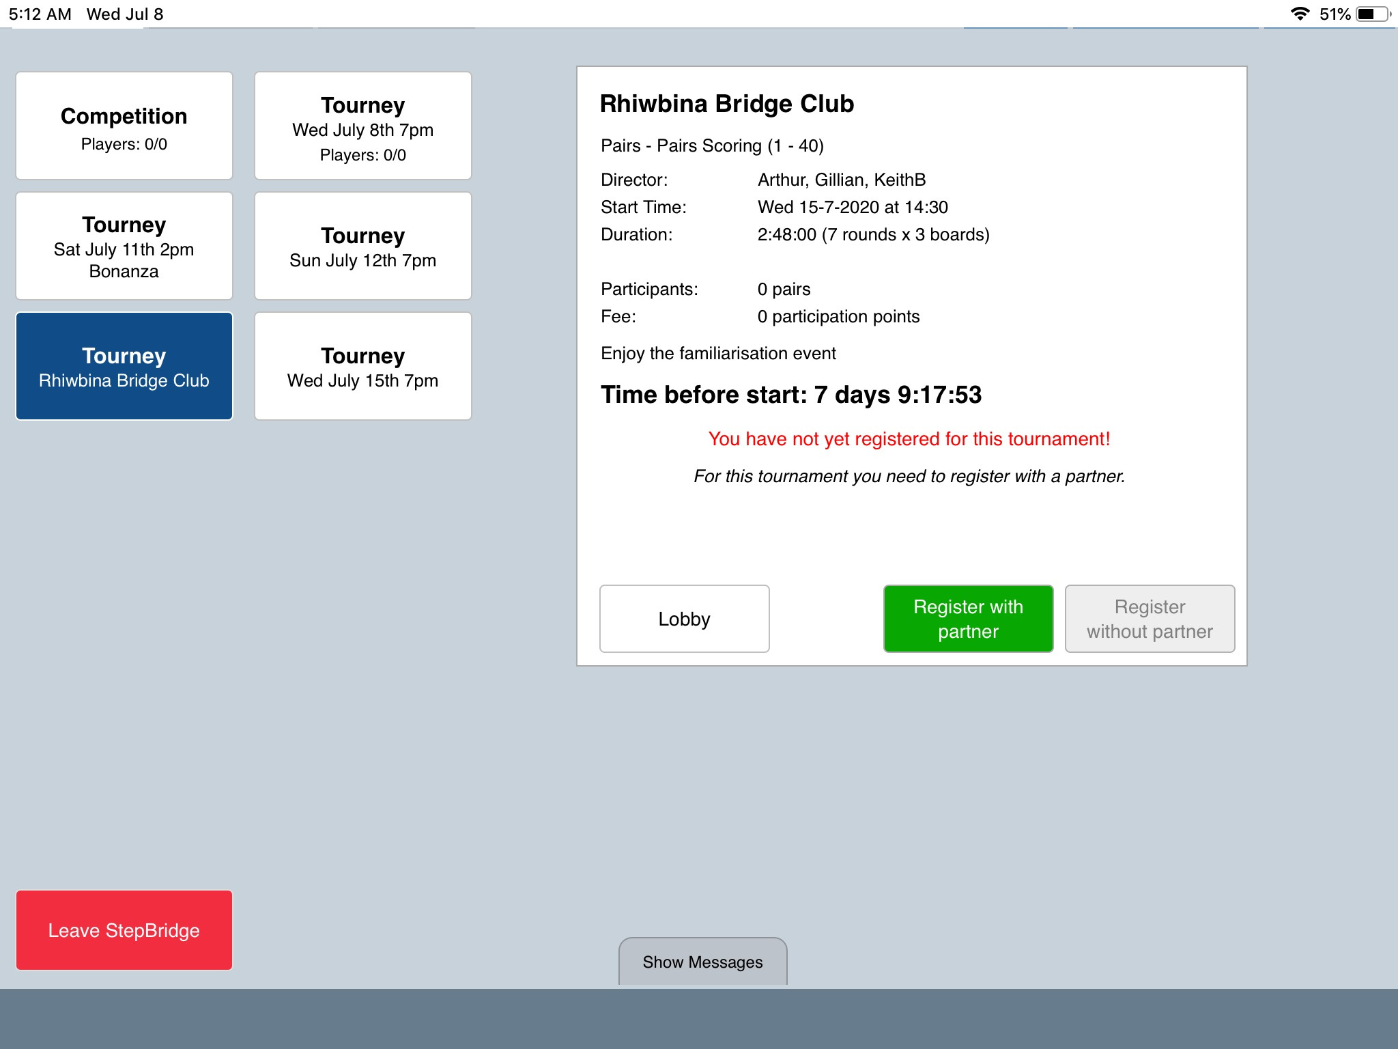The width and height of the screenshot is (1398, 1049).
Task: Tap the battery indicator icon
Action: (1373, 14)
